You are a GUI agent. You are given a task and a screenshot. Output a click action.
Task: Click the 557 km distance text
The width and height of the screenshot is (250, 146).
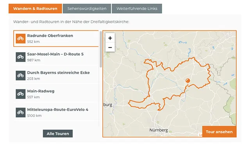point(33,97)
